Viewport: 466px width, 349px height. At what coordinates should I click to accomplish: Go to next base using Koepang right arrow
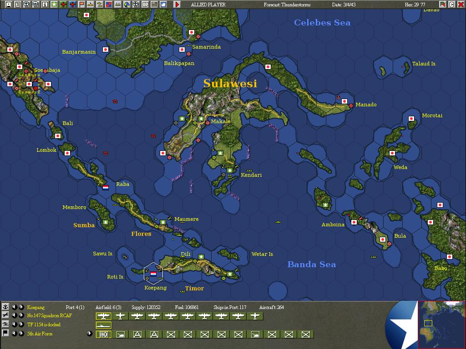pyautogui.click(x=21, y=307)
